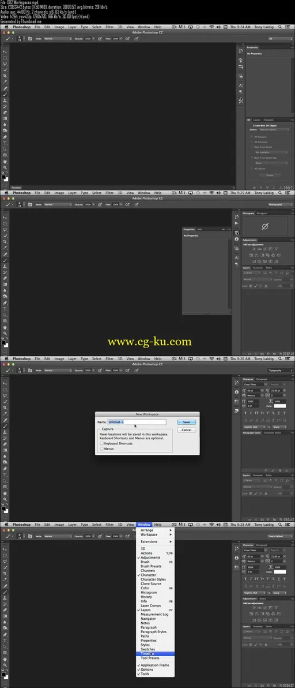Open the Plane depth map dropdown

click(271, 163)
